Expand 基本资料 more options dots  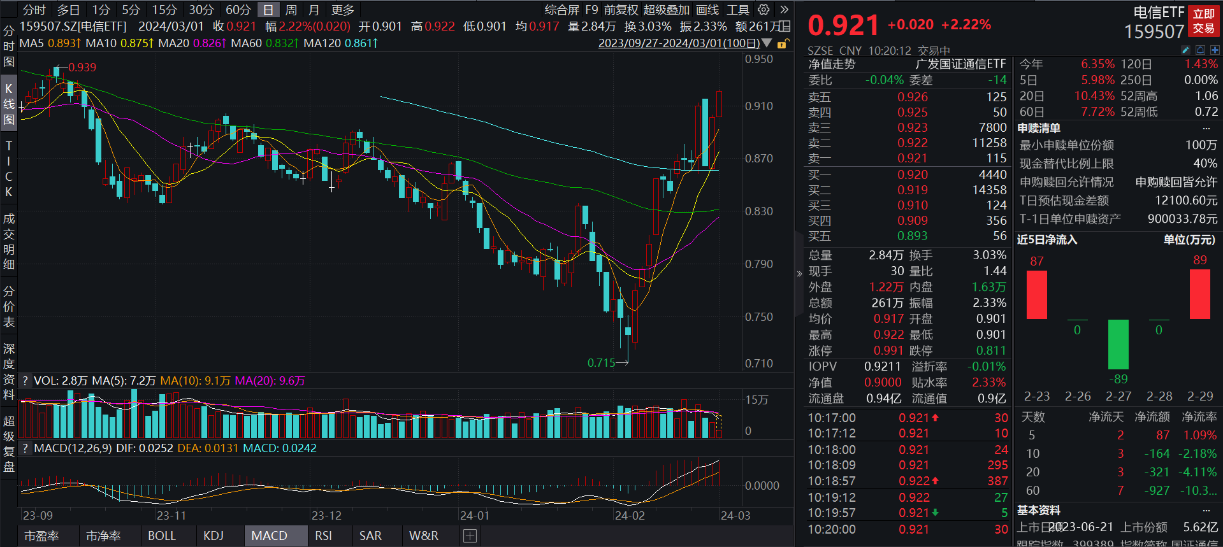[1206, 511]
